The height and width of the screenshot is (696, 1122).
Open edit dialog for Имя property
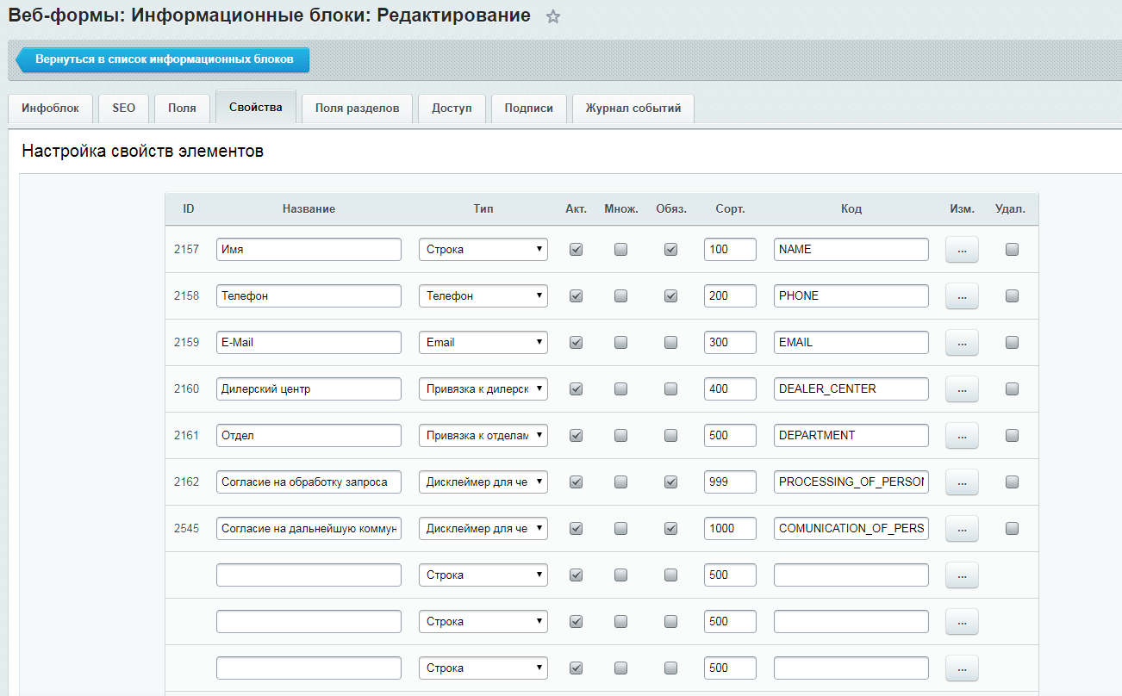(962, 249)
